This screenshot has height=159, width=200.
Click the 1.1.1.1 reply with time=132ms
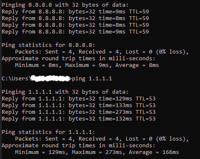pos(79,119)
